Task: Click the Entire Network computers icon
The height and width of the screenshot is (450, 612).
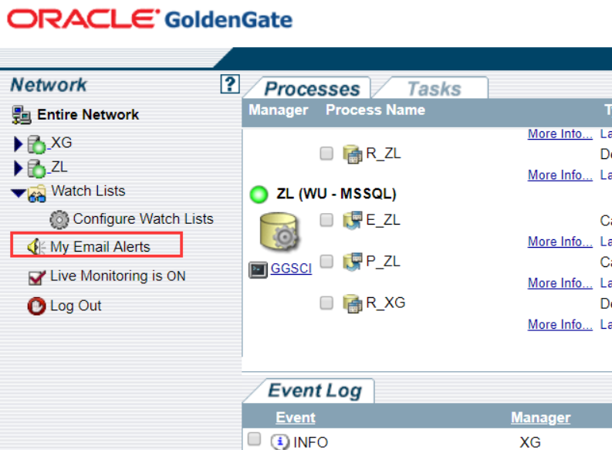Action: tap(21, 115)
